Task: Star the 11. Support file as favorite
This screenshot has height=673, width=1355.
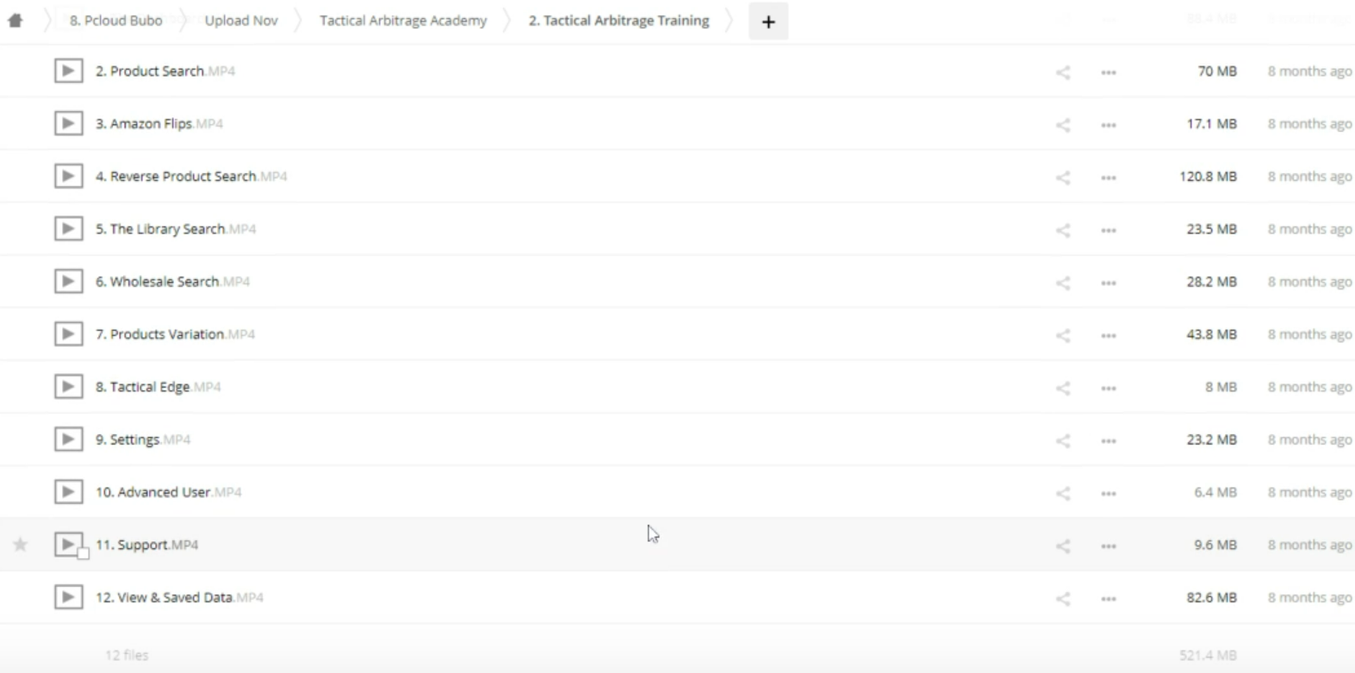Action: point(21,544)
